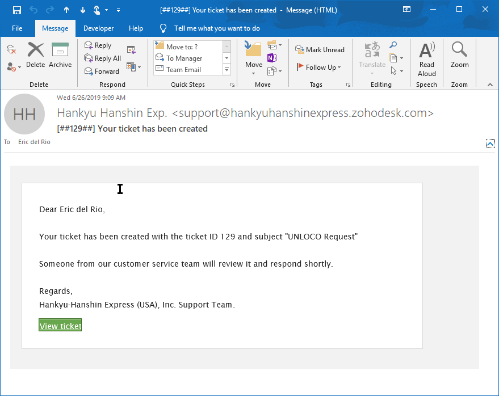Click recipient Eric del Rio
Image resolution: width=499 pixels, height=396 pixels.
(34, 142)
